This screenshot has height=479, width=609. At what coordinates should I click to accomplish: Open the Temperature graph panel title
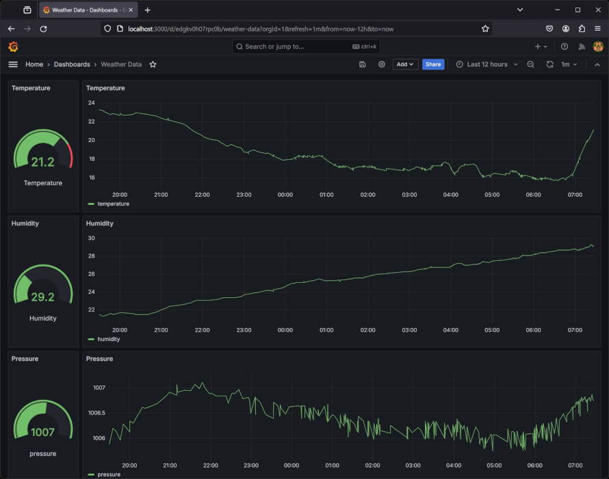105,88
